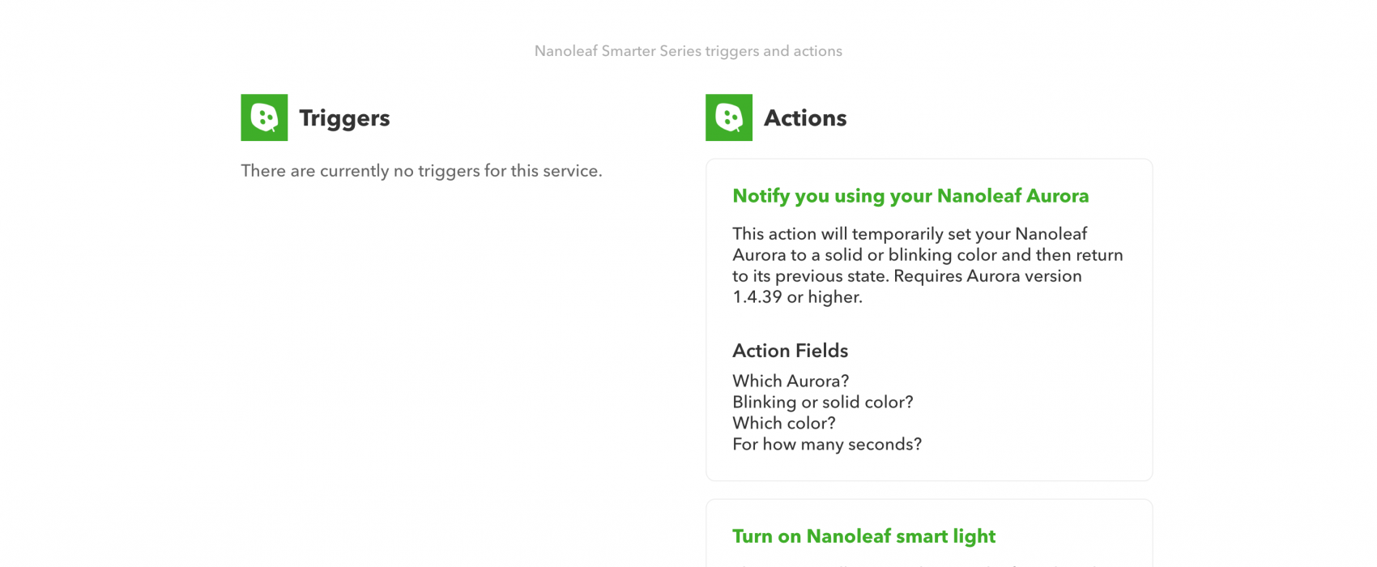Click the no triggers available message

pos(421,171)
